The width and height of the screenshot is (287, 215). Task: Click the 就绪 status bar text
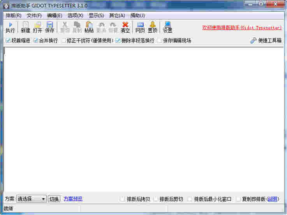click(x=8, y=209)
